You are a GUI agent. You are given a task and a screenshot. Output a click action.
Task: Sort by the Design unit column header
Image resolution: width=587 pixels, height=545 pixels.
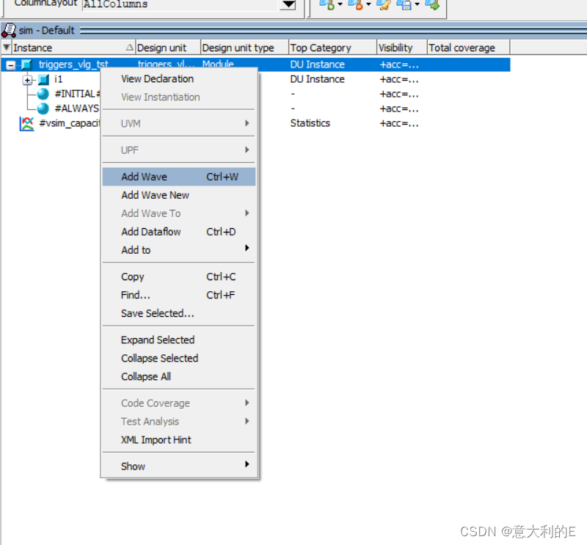168,48
